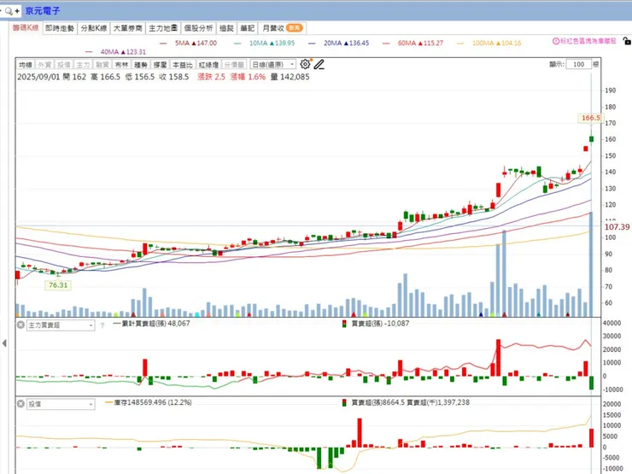Switch to the 籌碼K線 tab
The width and height of the screenshot is (632, 474).
(x=26, y=28)
